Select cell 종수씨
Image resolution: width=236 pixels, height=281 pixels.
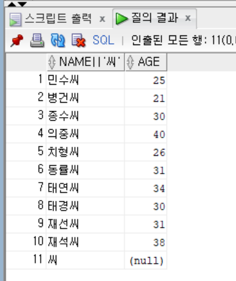[85, 116]
